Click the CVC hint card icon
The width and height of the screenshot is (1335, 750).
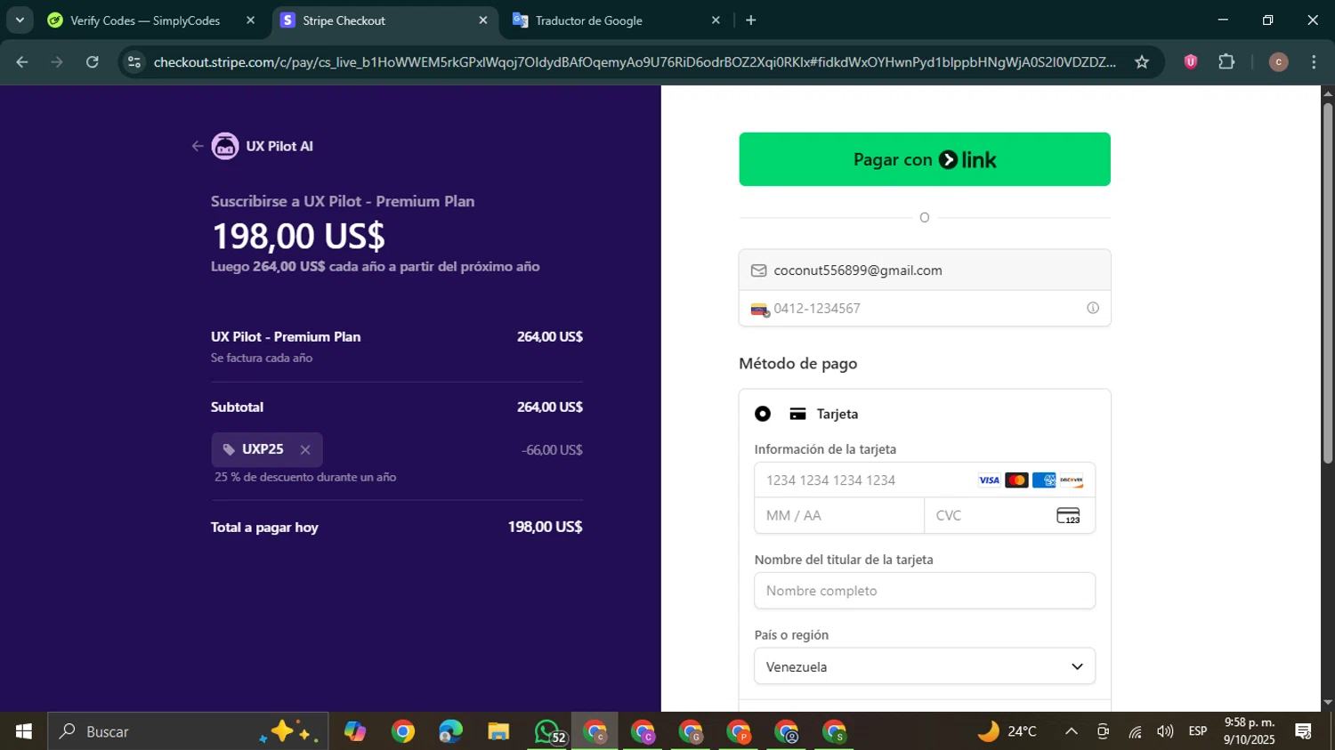pyautogui.click(x=1068, y=516)
